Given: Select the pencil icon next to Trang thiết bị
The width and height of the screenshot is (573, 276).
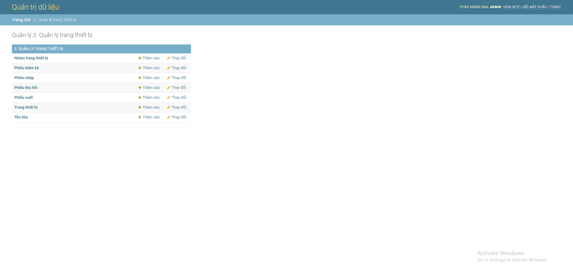Looking at the screenshot, I should pyautogui.click(x=169, y=107).
